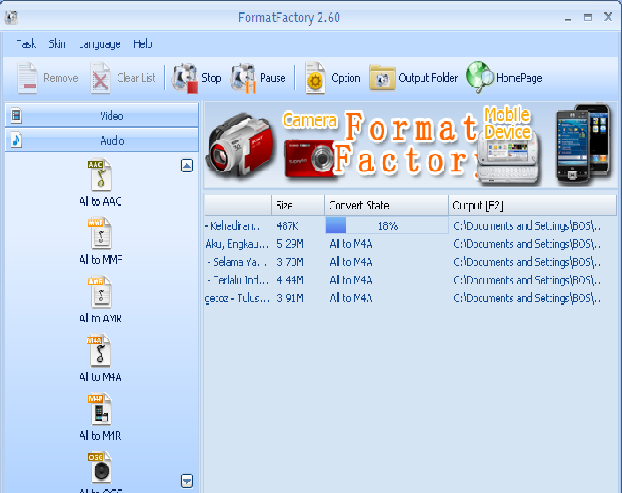Sort by the Convert State column header
622x493 pixels.
point(387,206)
